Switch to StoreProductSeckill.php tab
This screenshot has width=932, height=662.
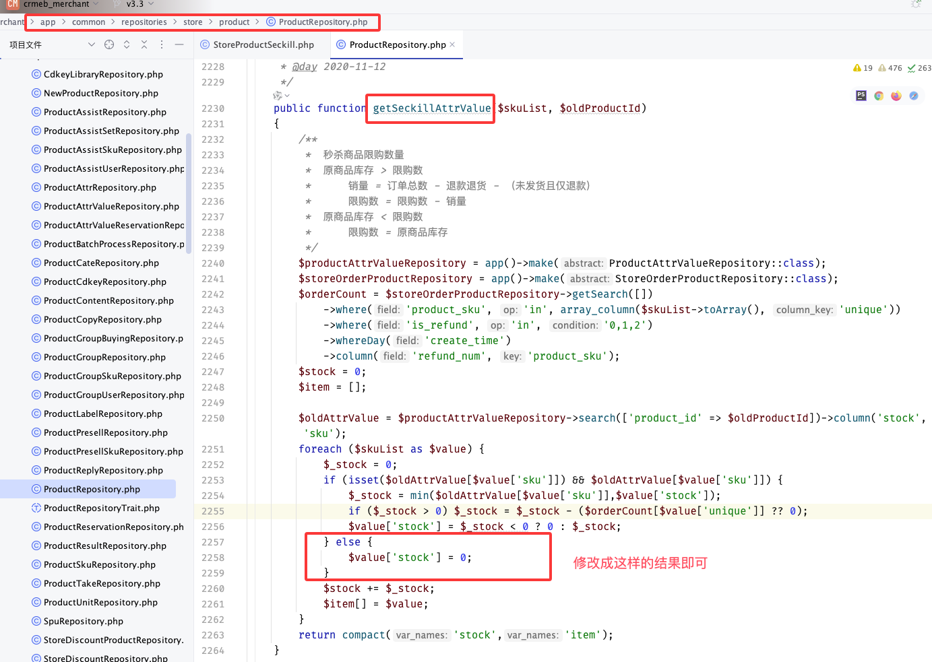point(263,44)
